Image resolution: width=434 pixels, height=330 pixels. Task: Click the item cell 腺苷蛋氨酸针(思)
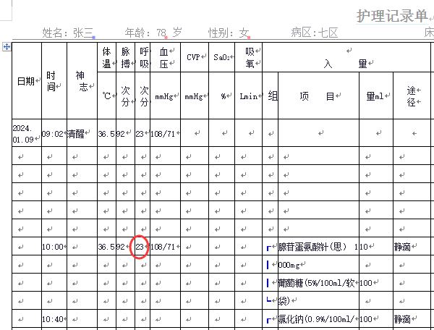(x=318, y=246)
